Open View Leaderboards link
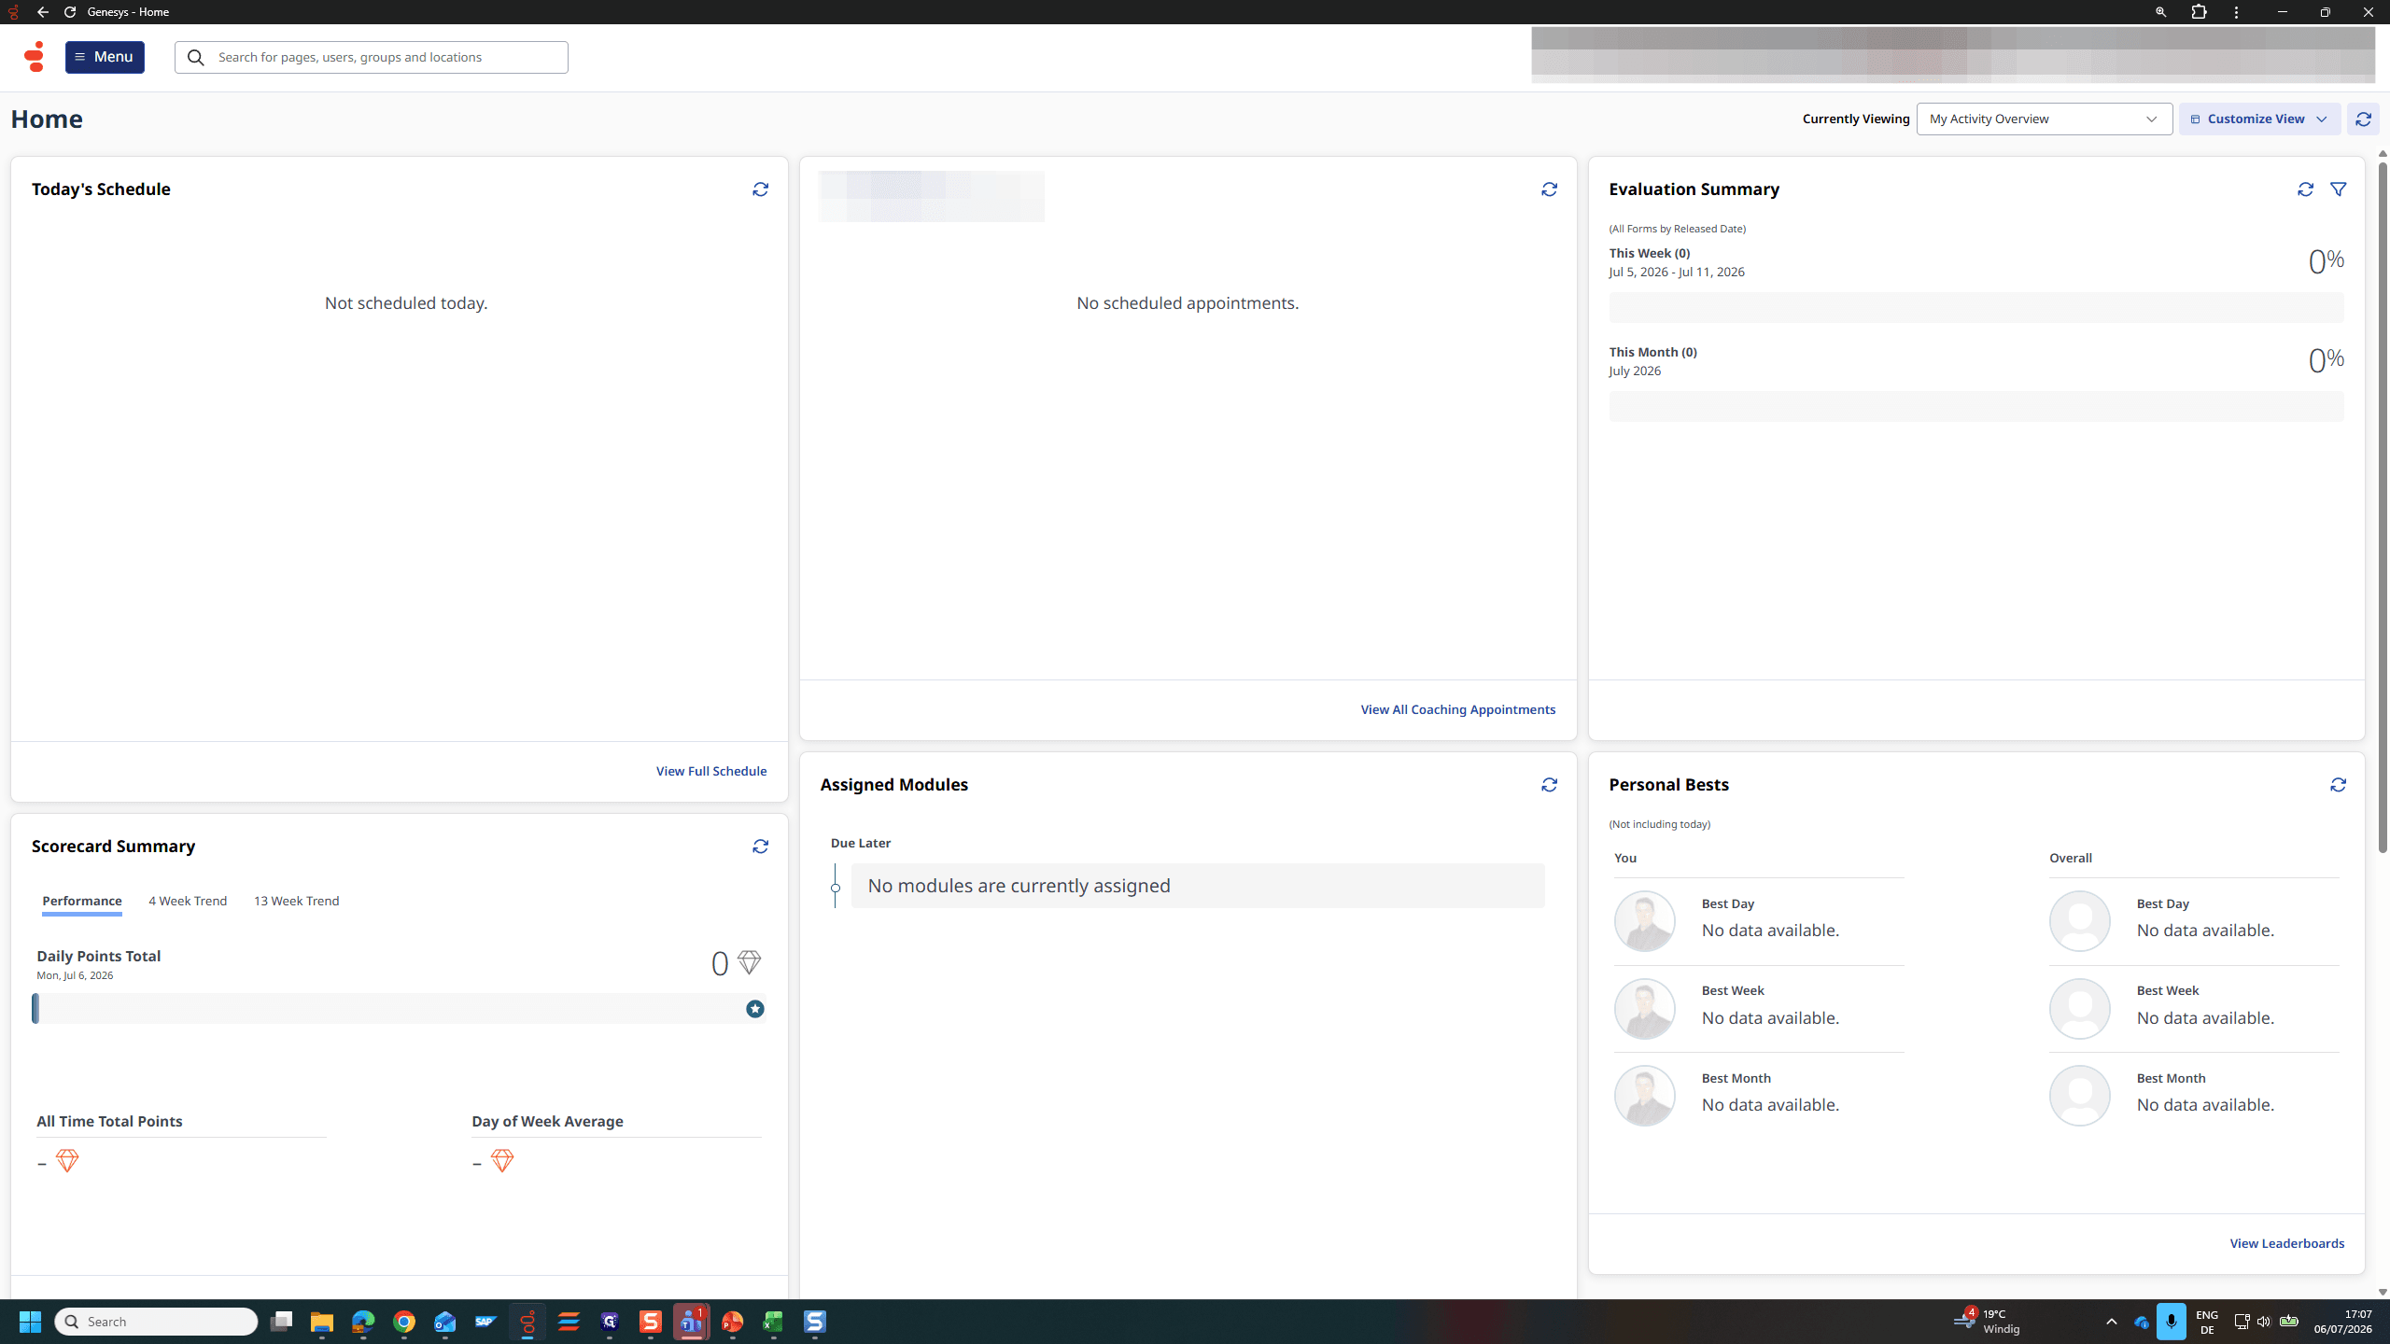This screenshot has width=2390, height=1344. tap(2287, 1243)
